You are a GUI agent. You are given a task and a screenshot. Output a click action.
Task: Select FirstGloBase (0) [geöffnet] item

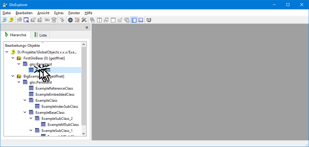click(44, 58)
